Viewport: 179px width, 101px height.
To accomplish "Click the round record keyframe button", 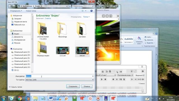I will (113, 79).
